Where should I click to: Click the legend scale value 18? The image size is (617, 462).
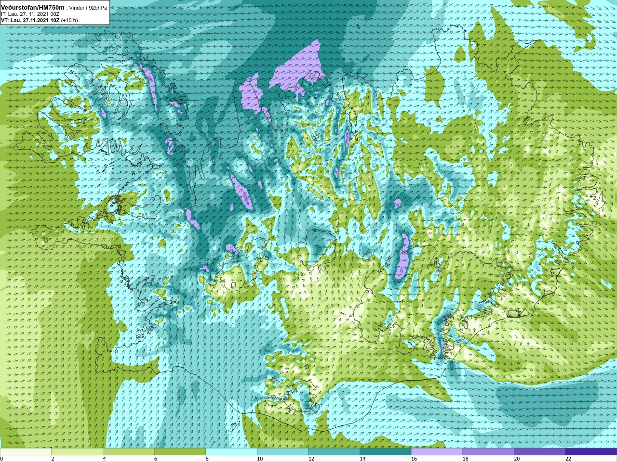(466, 459)
